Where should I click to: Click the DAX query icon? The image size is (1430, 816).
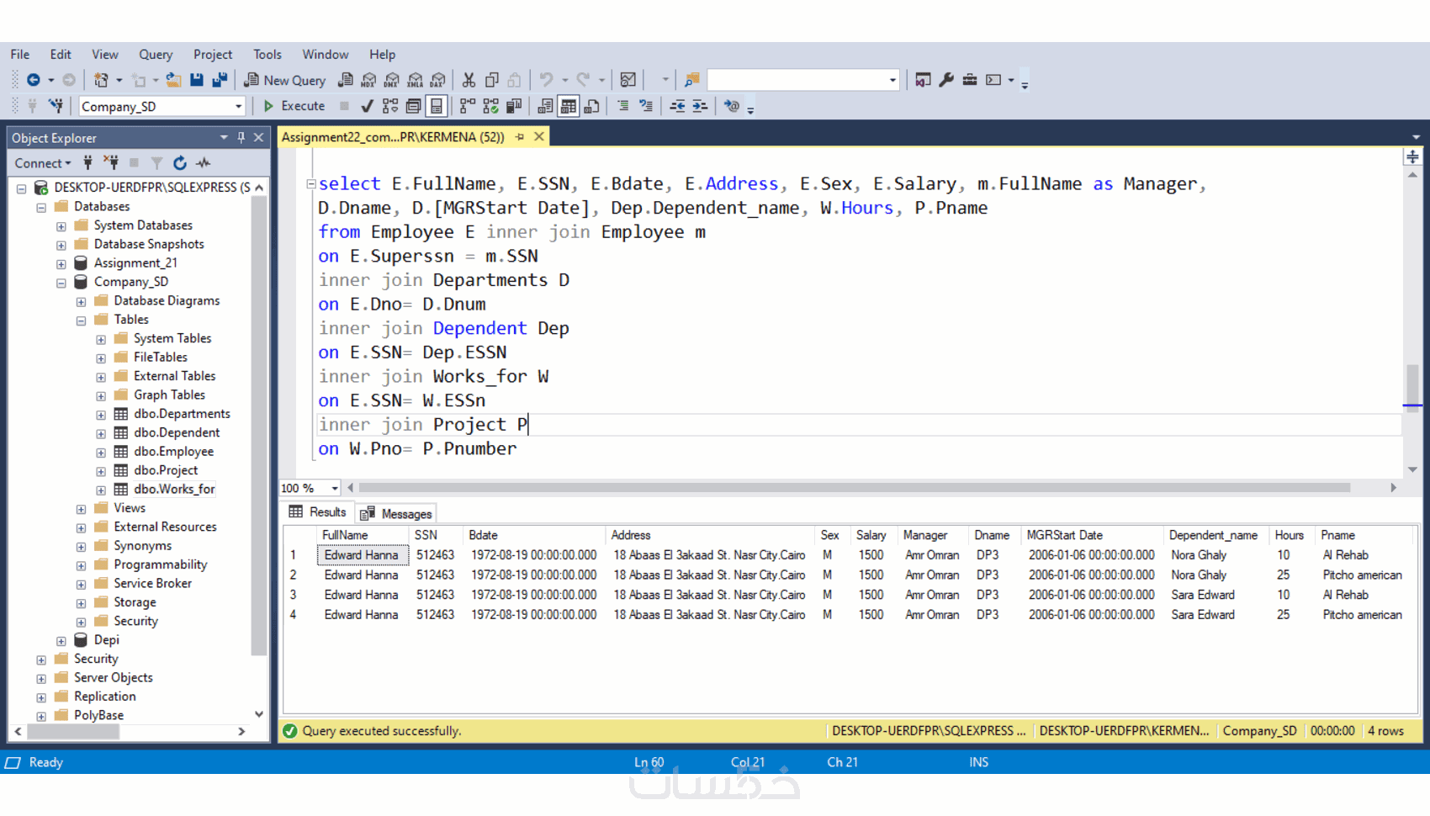click(x=438, y=80)
